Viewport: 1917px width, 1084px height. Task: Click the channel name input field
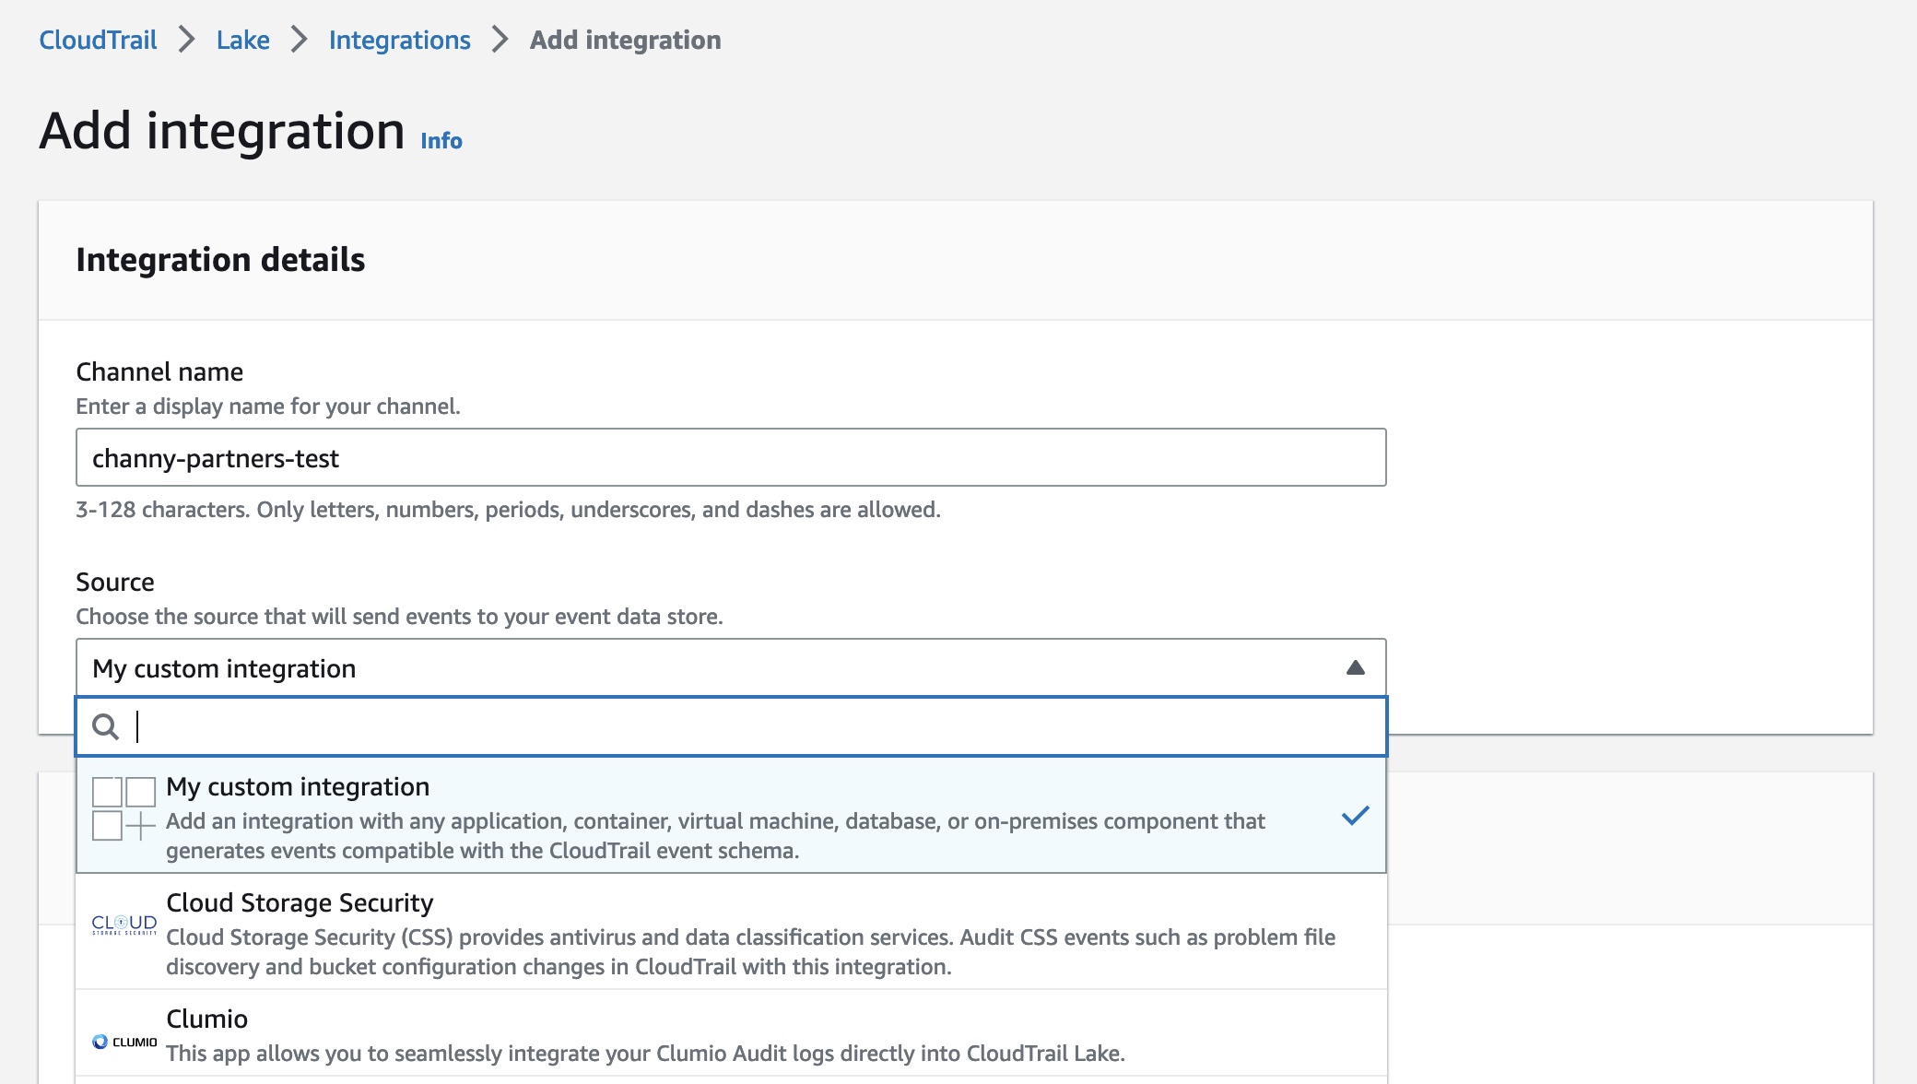pos(731,457)
